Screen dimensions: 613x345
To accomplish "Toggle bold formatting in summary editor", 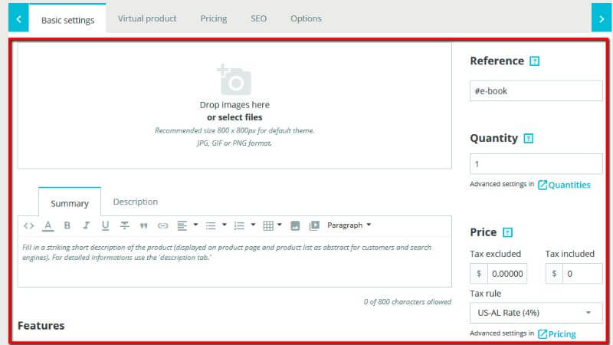I will click(x=67, y=225).
